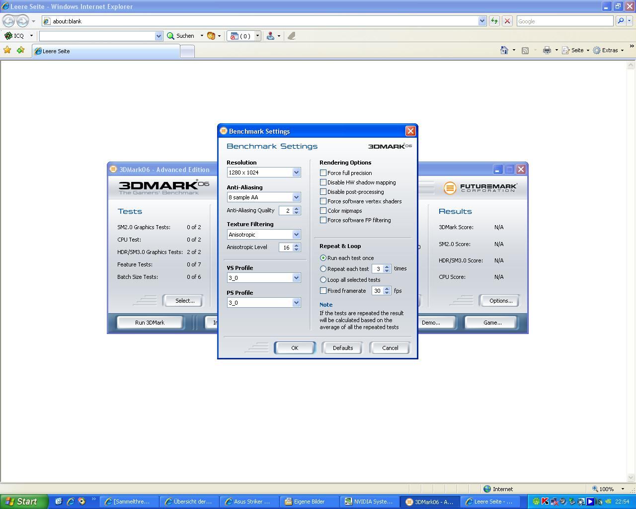636x509 pixels.
Task: Click the zoom level magnifier in status bar
Action: pyautogui.click(x=595, y=489)
